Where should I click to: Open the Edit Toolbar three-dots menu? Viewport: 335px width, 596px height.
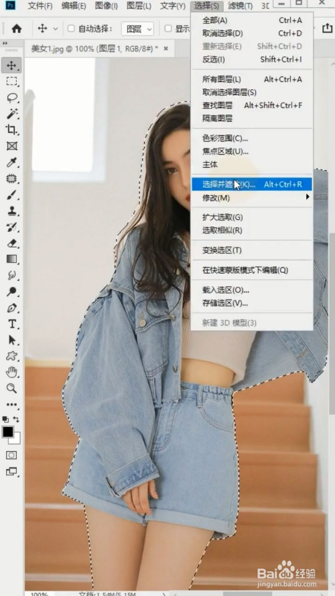11,404
